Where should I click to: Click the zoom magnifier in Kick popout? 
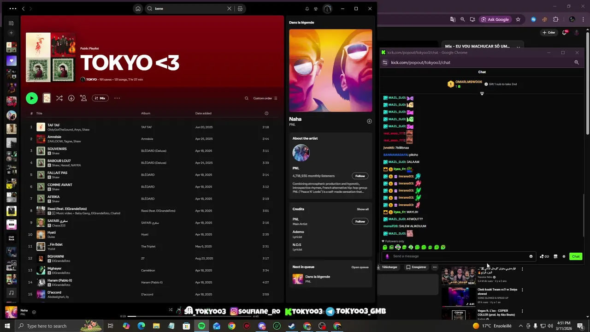[577, 62]
